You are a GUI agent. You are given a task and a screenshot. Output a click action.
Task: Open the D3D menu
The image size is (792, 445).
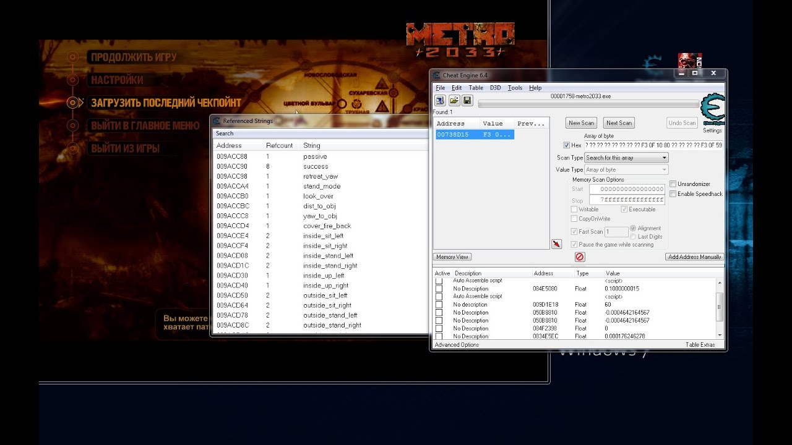point(496,88)
